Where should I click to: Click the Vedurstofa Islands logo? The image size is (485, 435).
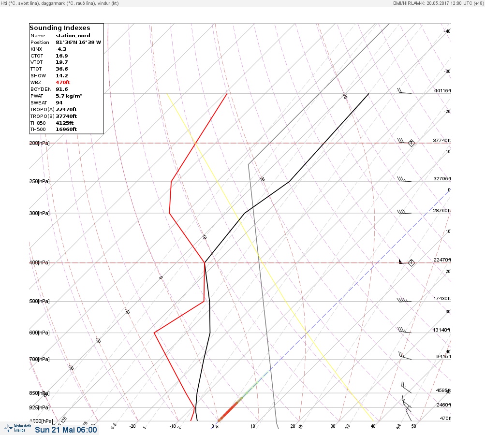click(x=17, y=428)
